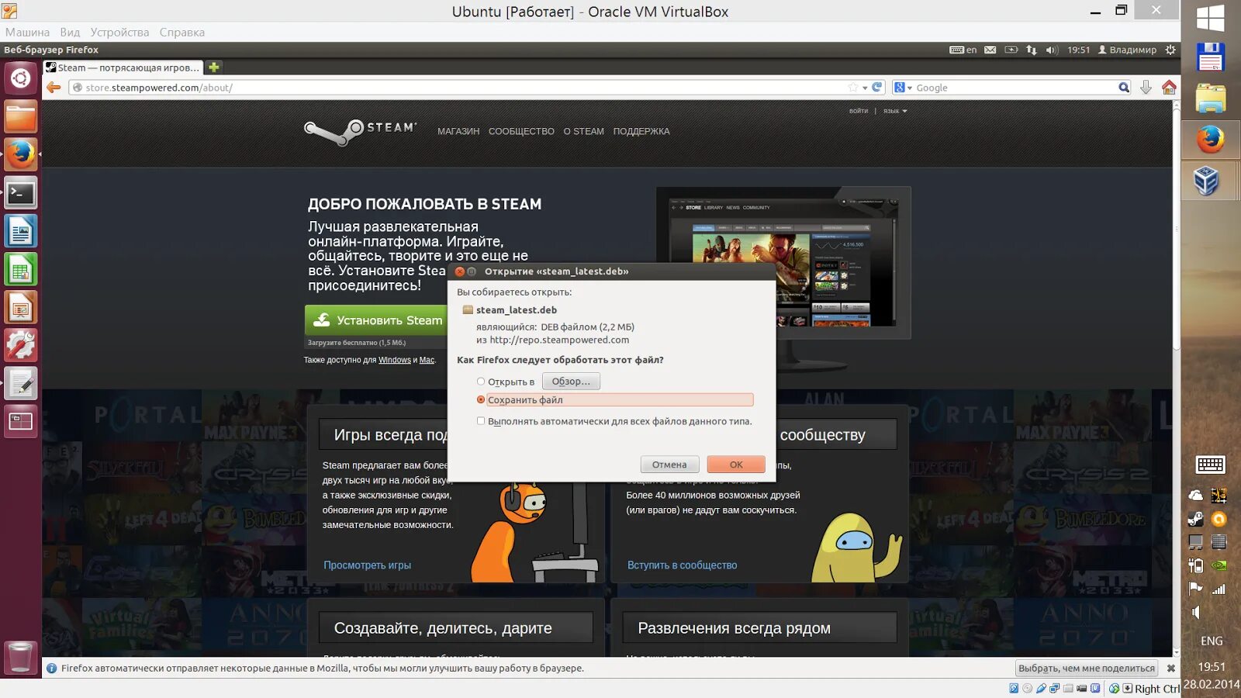Viewport: 1241px width, 698px height.
Task: Open LibreOffice Impress from the launcher
Action: [20, 306]
